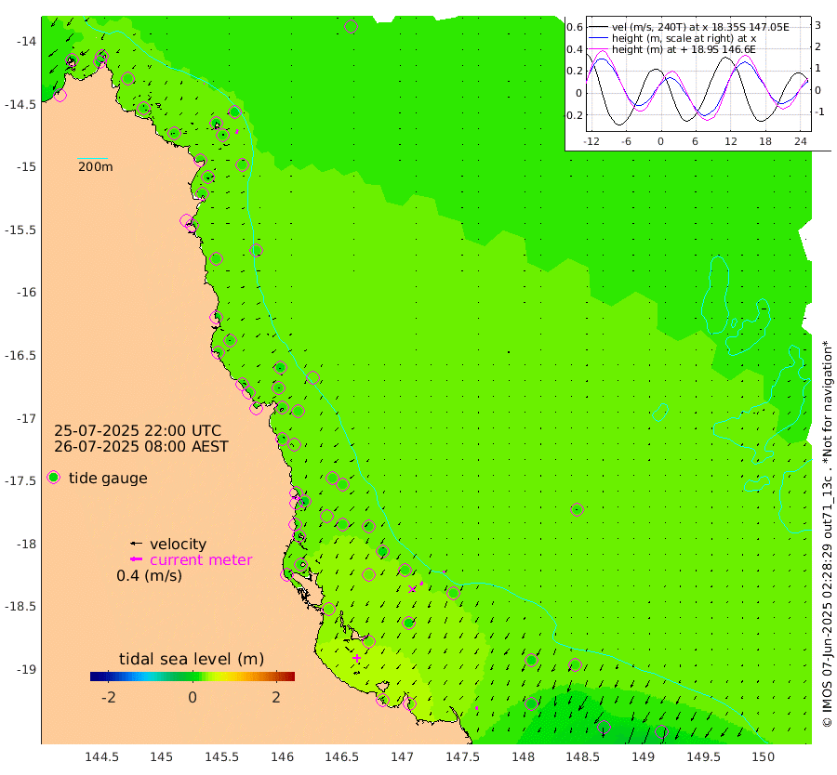
Task: Click the '25-07-2025 22:00 UTC' timestamp
Action: pyautogui.click(x=138, y=431)
